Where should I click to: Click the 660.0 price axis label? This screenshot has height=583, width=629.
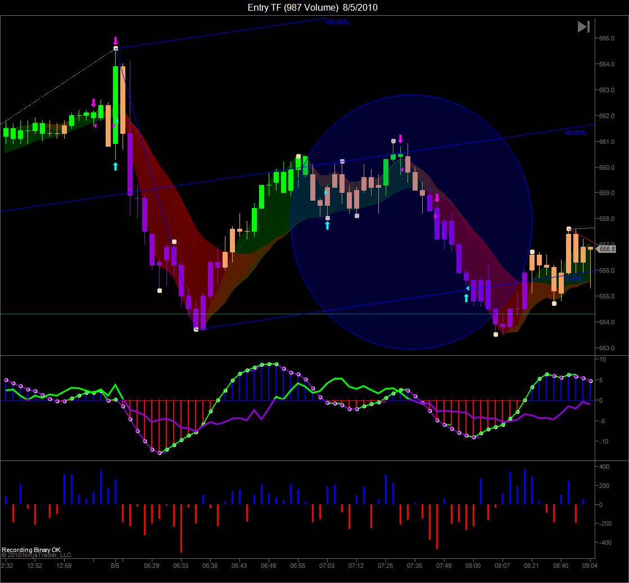(x=606, y=168)
